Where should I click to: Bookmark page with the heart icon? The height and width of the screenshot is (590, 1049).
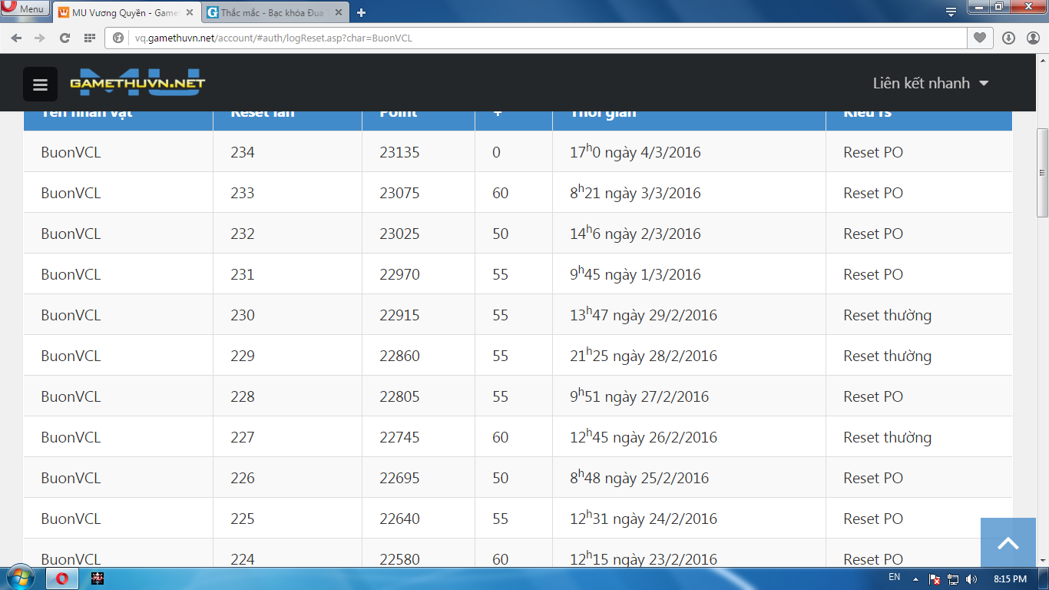coord(979,38)
